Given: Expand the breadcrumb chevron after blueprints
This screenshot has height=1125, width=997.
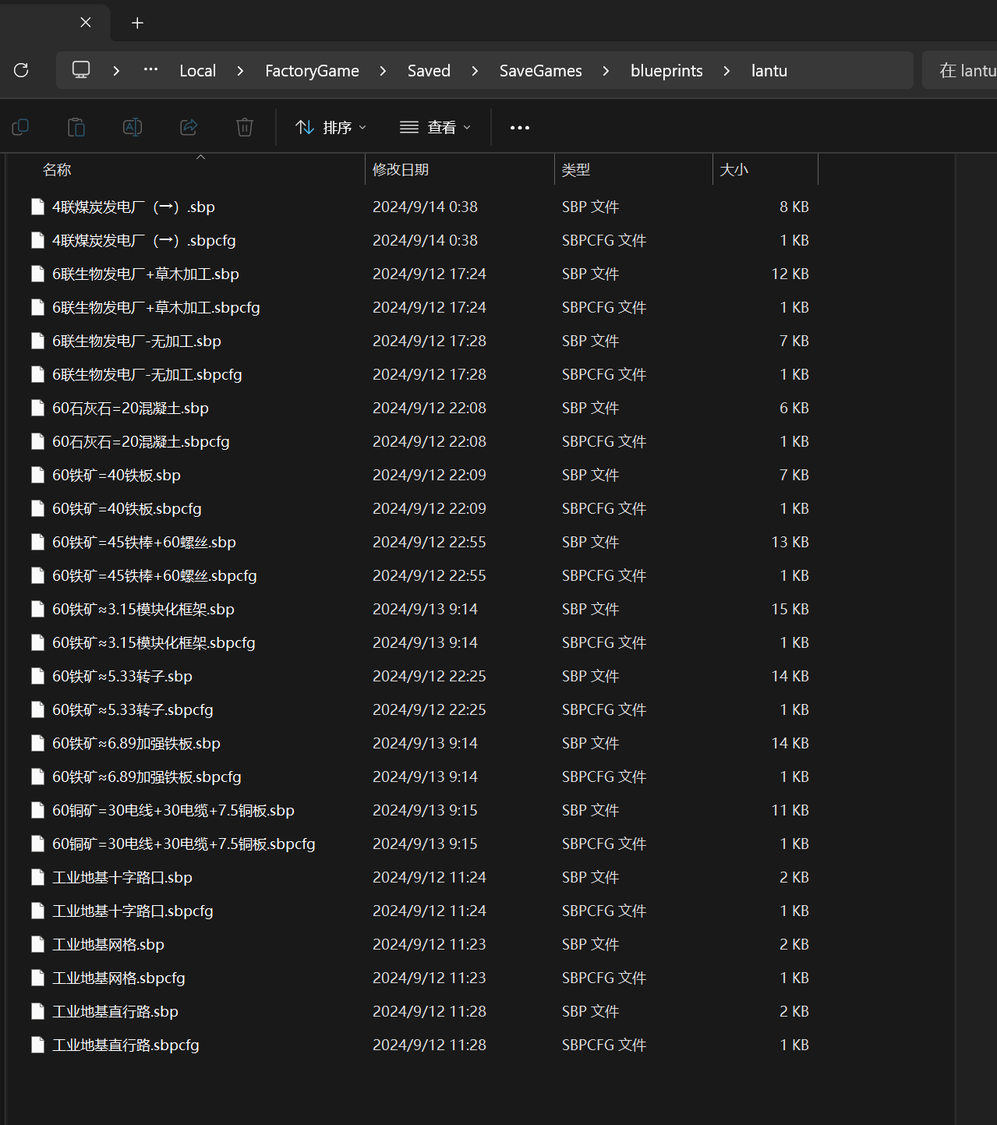Looking at the screenshot, I should [x=727, y=70].
